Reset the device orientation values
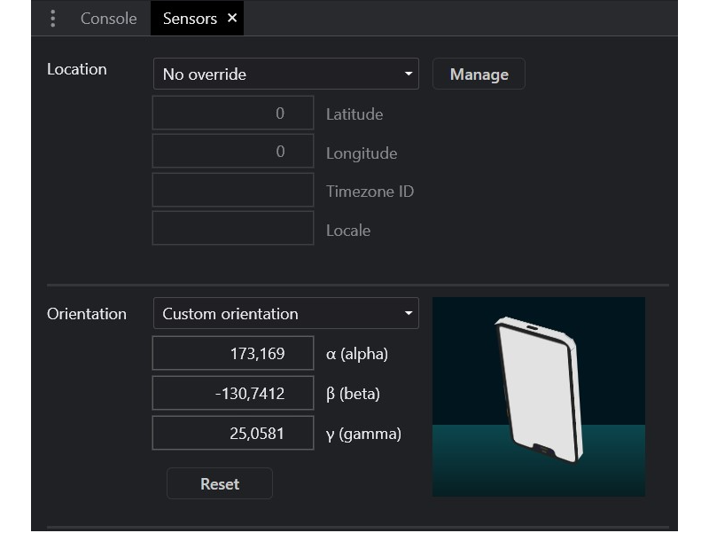The image size is (709, 533). pyautogui.click(x=219, y=483)
